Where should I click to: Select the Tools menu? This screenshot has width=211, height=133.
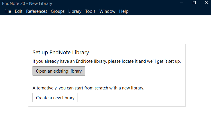coord(90,11)
